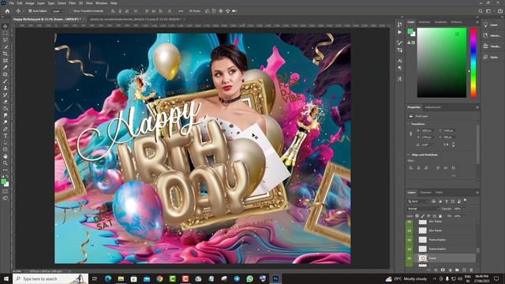Click the green color picker field
This screenshot has height=284, width=505.
(442, 63)
